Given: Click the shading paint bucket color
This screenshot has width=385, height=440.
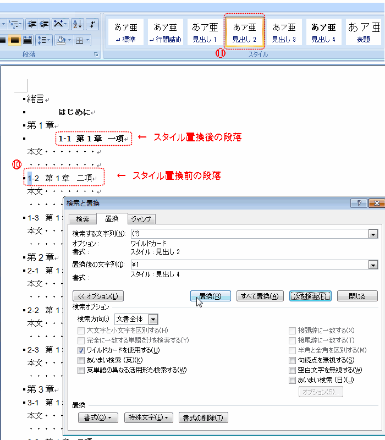Looking at the screenshot, I should click(x=61, y=40).
